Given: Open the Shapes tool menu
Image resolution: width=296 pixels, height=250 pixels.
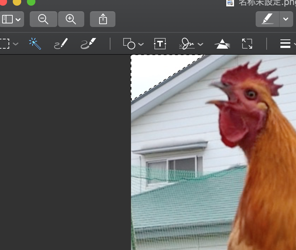Looking at the screenshot, I should click(x=133, y=44).
